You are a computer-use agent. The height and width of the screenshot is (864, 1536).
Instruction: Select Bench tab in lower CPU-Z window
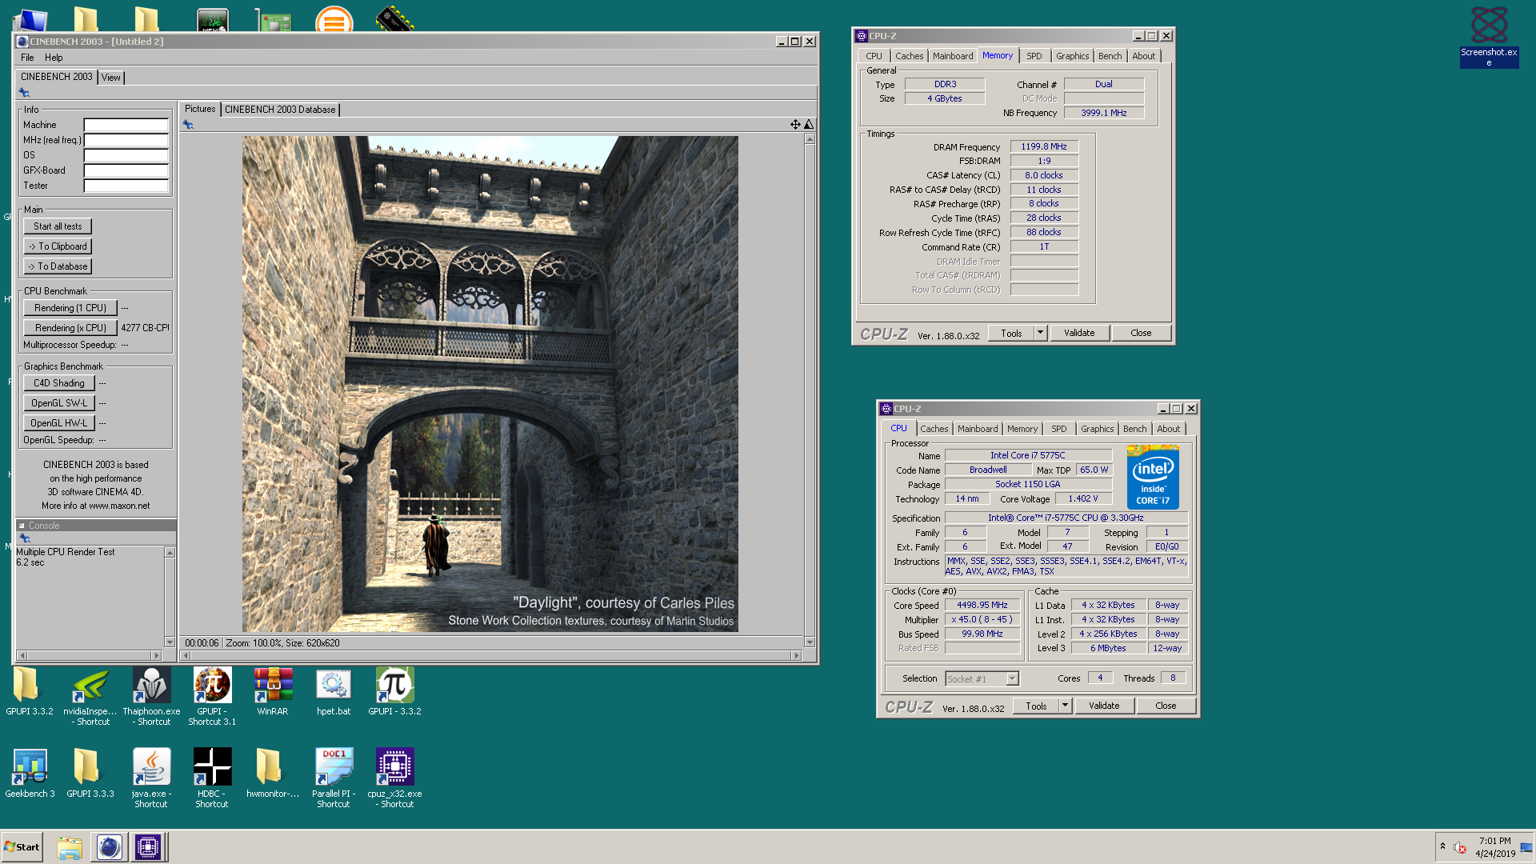click(1134, 429)
